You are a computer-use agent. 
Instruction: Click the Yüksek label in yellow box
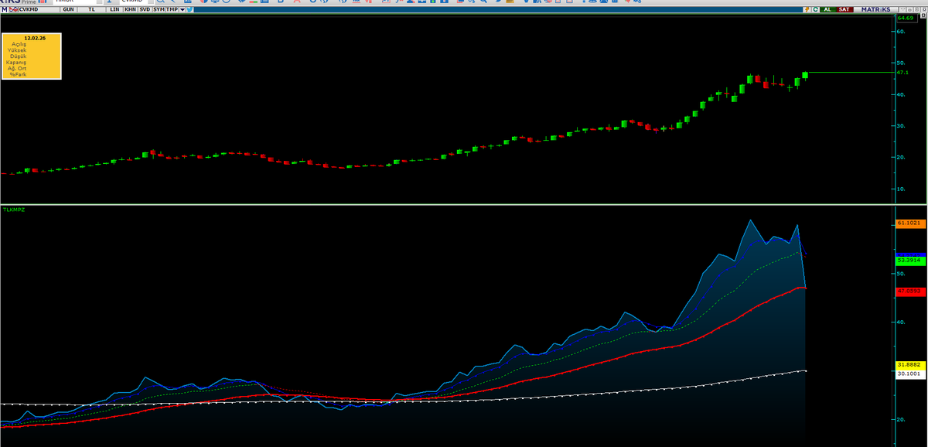coord(17,50)
